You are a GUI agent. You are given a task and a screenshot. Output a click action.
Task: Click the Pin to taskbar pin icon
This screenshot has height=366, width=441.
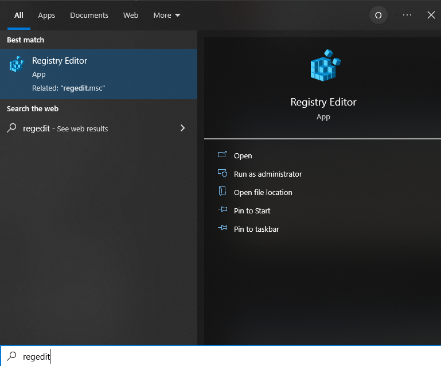coord(223,229)
